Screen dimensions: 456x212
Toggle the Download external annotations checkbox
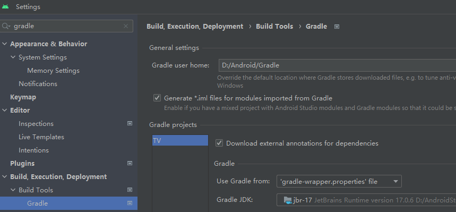click(219, 143)
